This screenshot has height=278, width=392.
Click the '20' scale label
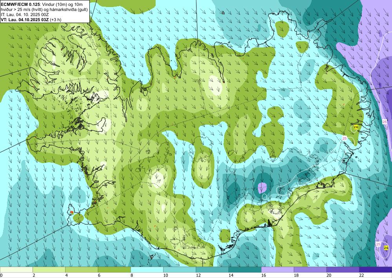pyautogui.click(x=329, y=275)
